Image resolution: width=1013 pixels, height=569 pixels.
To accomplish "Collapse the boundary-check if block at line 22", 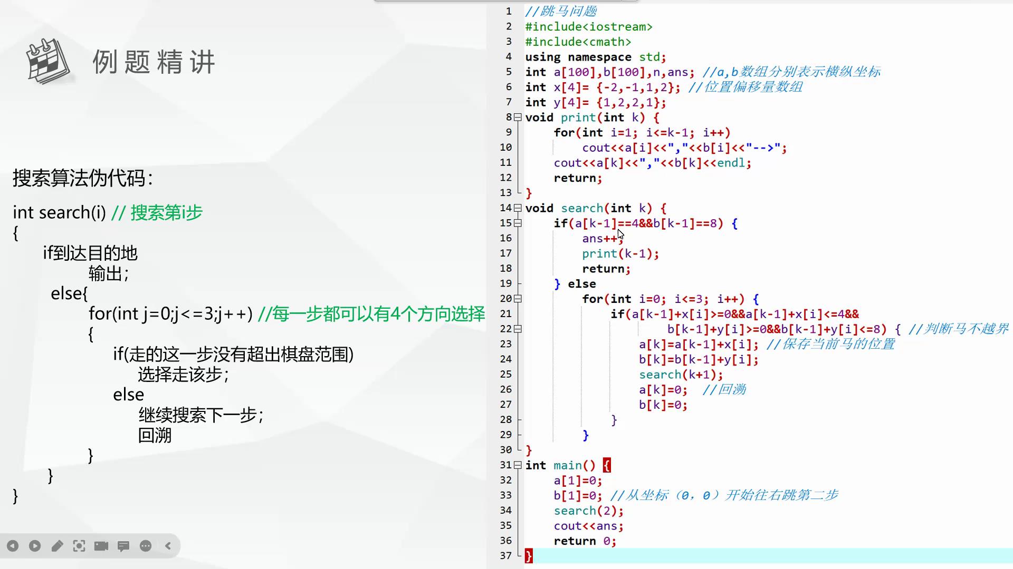I will (518, 329).
